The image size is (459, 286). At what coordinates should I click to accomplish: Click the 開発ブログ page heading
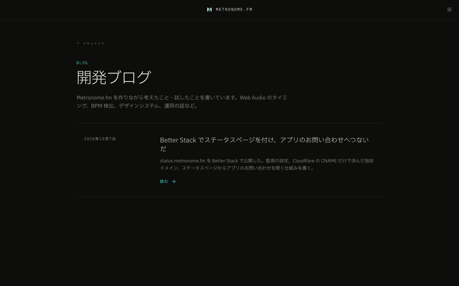tap(113, 77)
